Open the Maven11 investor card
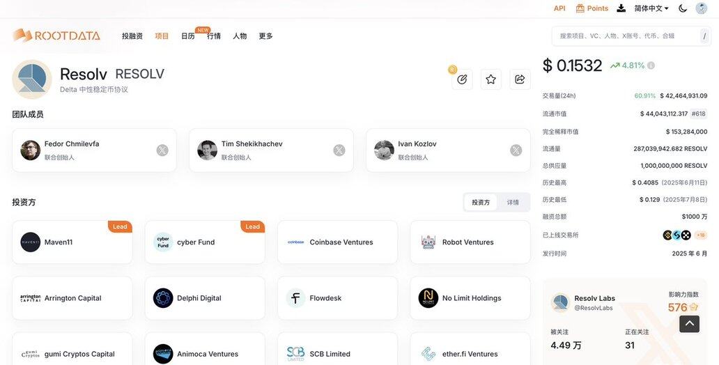The width and height of the screenshot is (719, 365). [72, 242]
